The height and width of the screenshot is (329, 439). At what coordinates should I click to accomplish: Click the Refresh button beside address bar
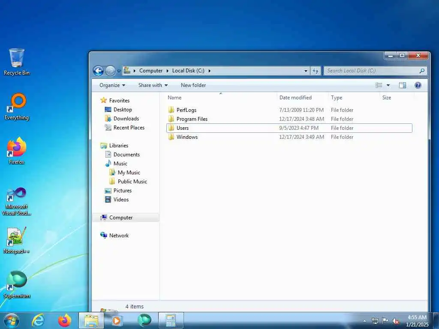[x=316, y=71]
